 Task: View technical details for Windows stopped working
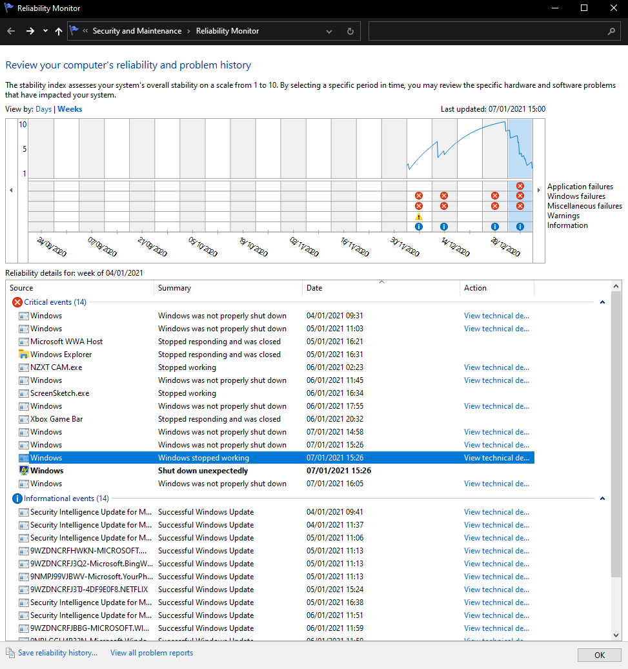pyautogui.click(x=496, y=458)
